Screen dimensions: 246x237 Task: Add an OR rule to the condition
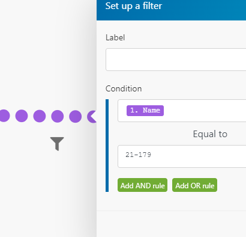click(x=194, y=185)
